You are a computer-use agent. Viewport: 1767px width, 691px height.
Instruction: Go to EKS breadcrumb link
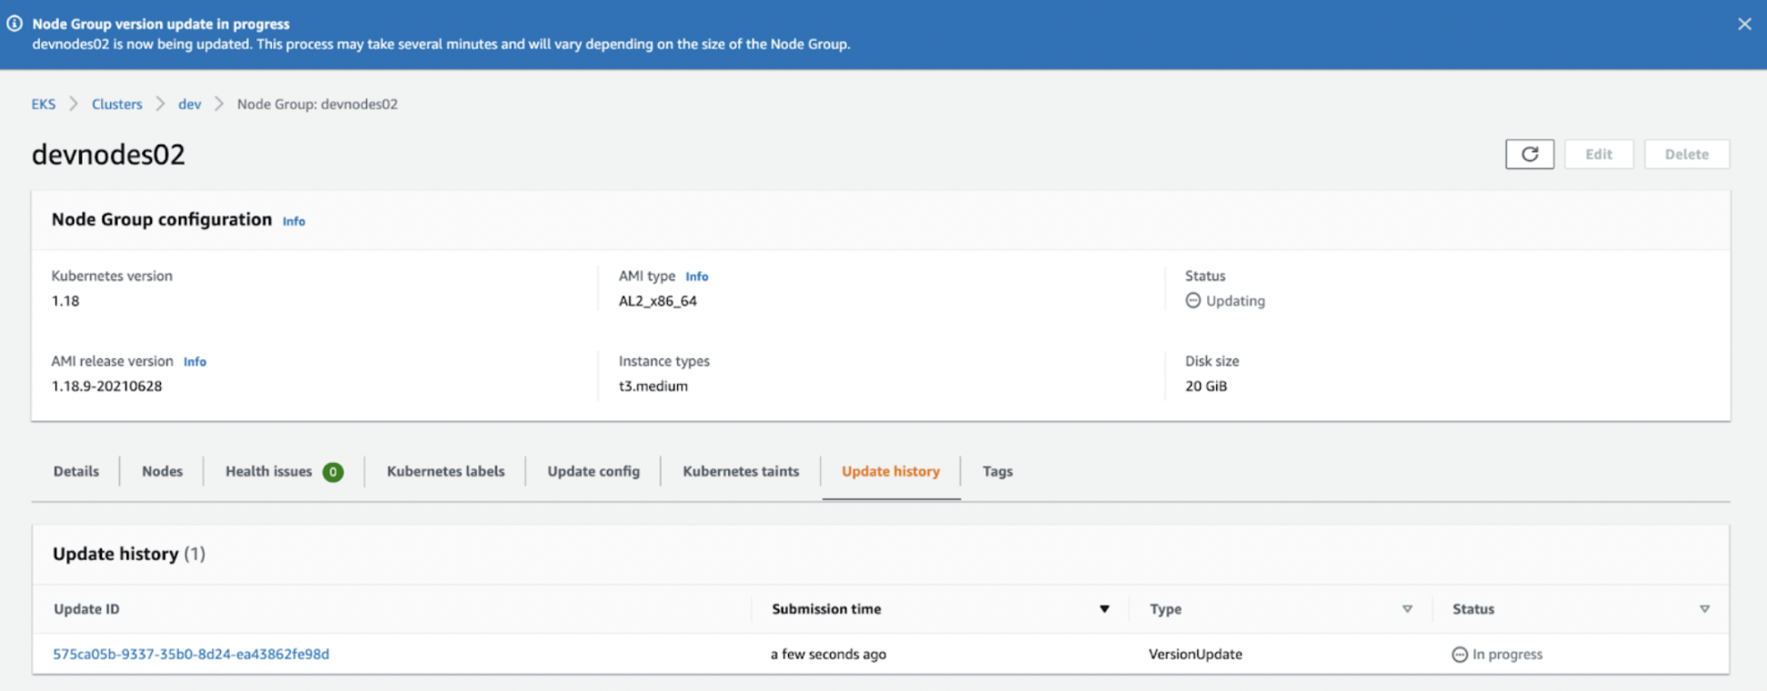pos(44,104)
